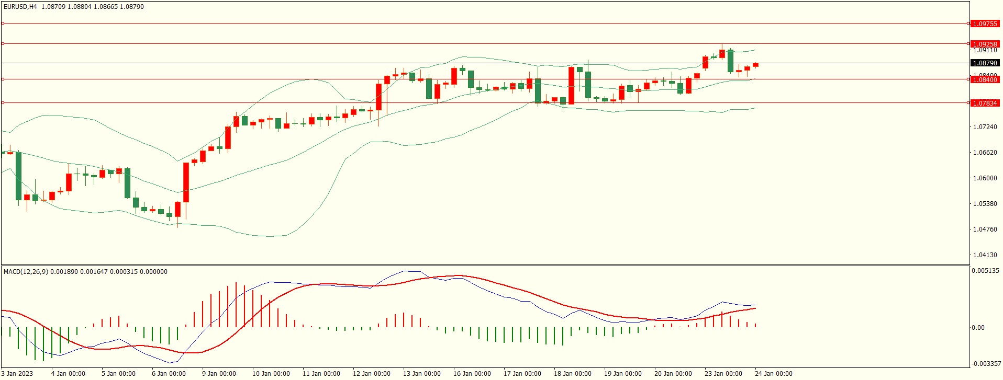Click the 1.07834 support level label
Screen dimensions: 1003x380
[x=984, y=103]
